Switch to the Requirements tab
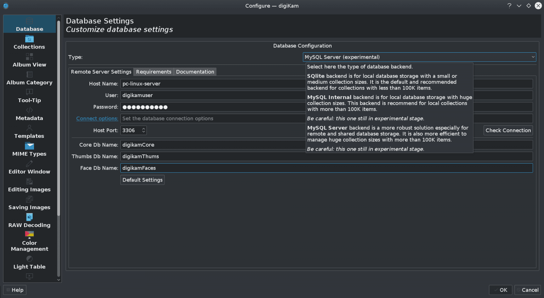 (x=154, y=72)
